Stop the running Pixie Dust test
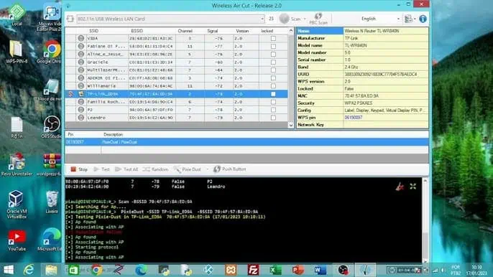Viewport: 493px width, 277px height. (x=79, y=169)
